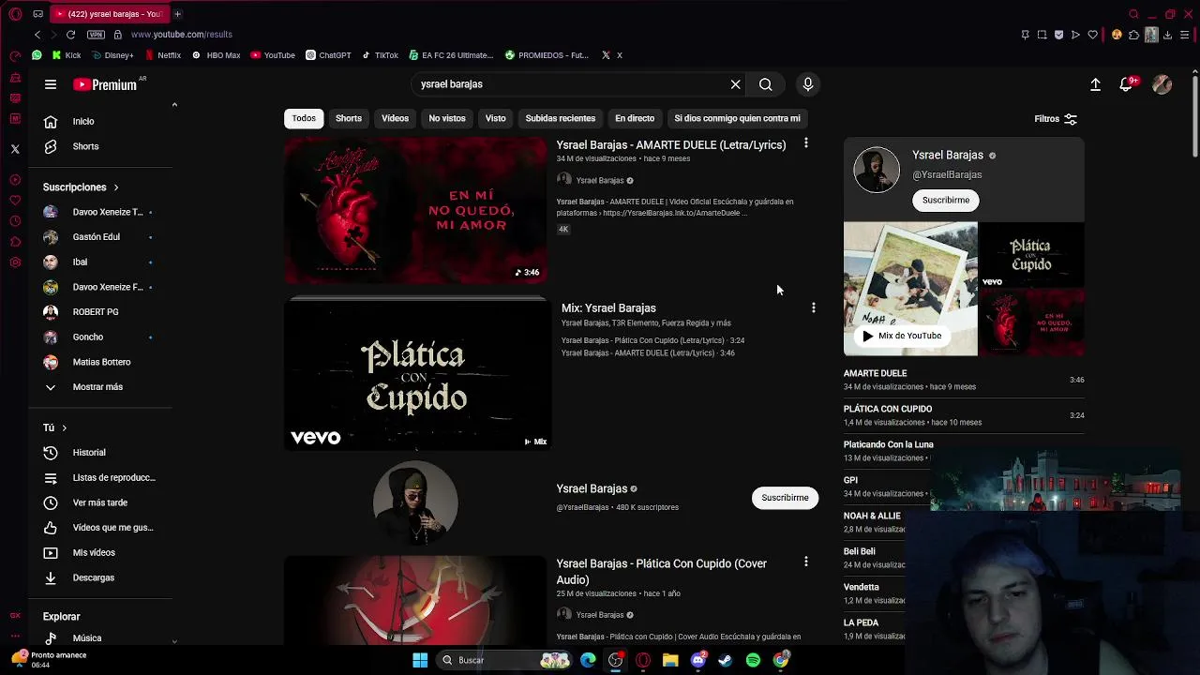The image size is (1200, 675).
Task: Open the upload video icon
Action: (1095, 84)
